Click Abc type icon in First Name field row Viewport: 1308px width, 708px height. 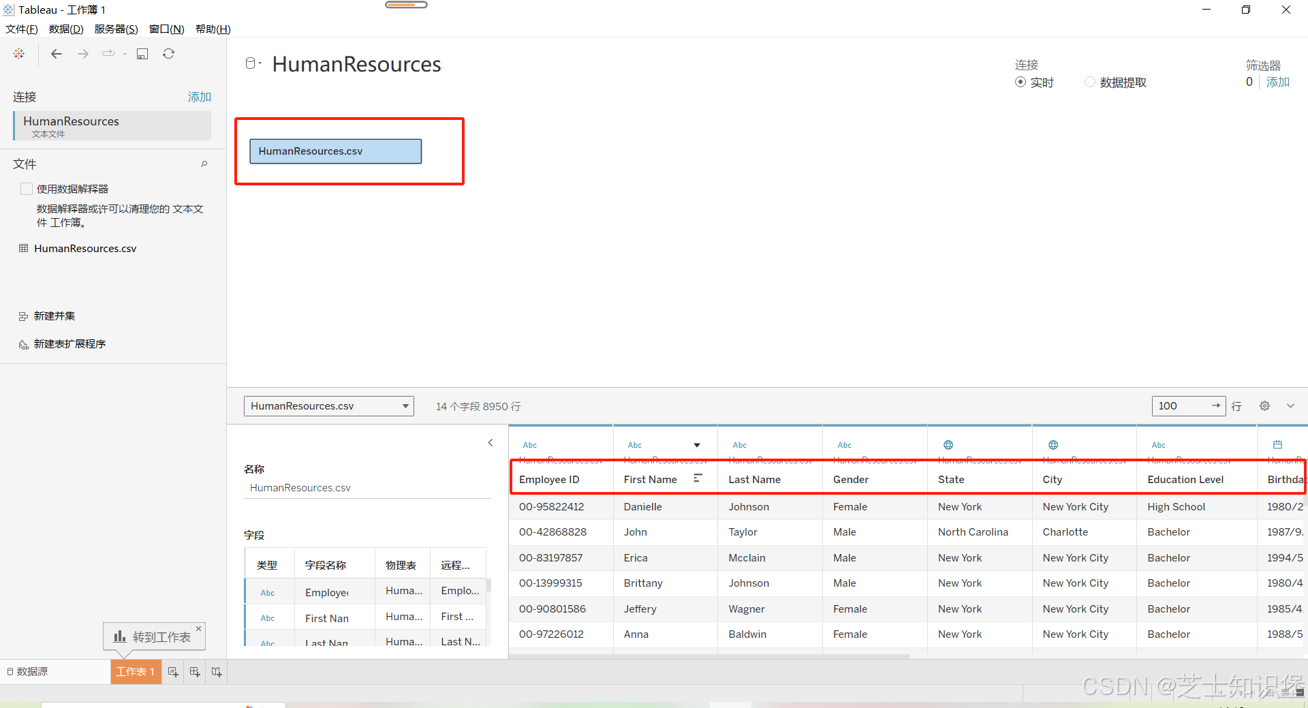click(x=268, y=618)
